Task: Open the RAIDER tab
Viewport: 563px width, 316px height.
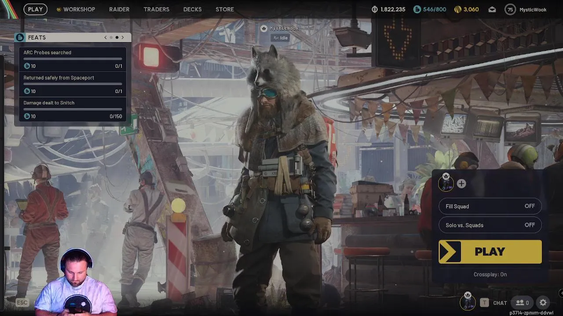Action: coord(119,9)
